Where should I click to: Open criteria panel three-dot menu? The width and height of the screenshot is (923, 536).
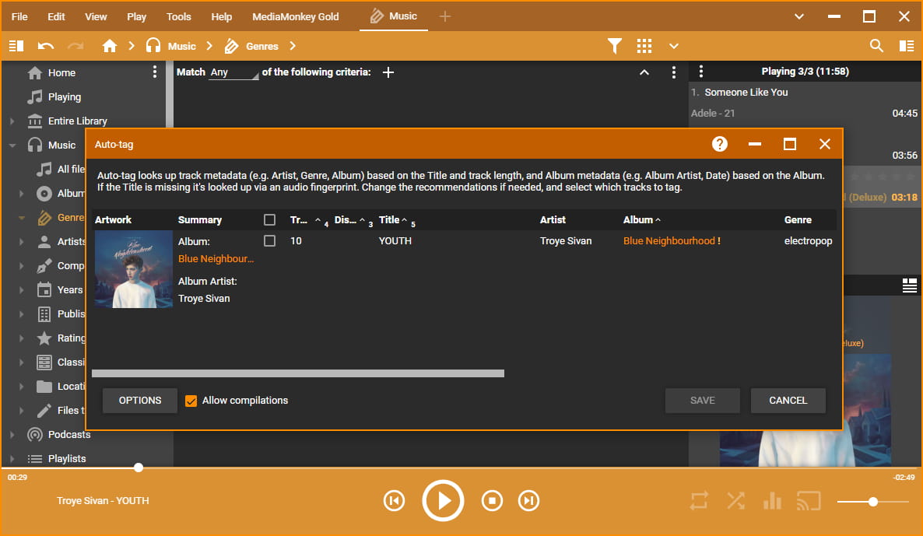pos(674,72)
